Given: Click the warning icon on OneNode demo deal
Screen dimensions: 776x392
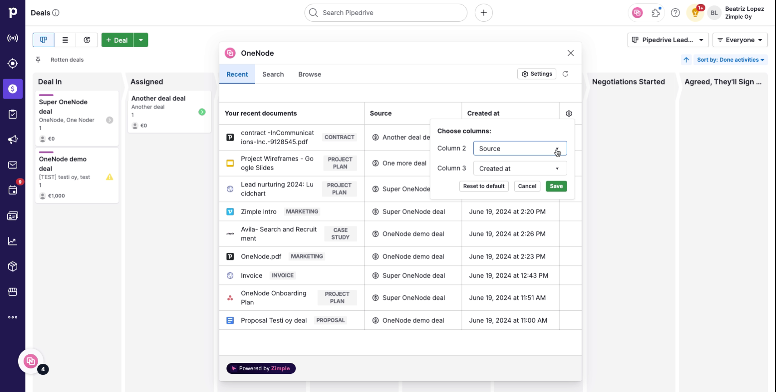Looking at the screenshot, I should tap(109, 177).
